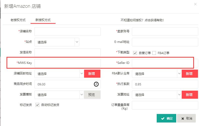The width and height of the screenshot is (199, 126).
Task: Open the 不知道如何授权 help link
Action: (x=142, y=20)
